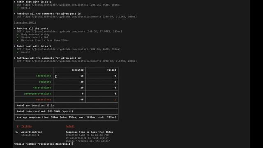
Task: Click executed value 0 in prerequest-scripts row
Action: (83, 93)
